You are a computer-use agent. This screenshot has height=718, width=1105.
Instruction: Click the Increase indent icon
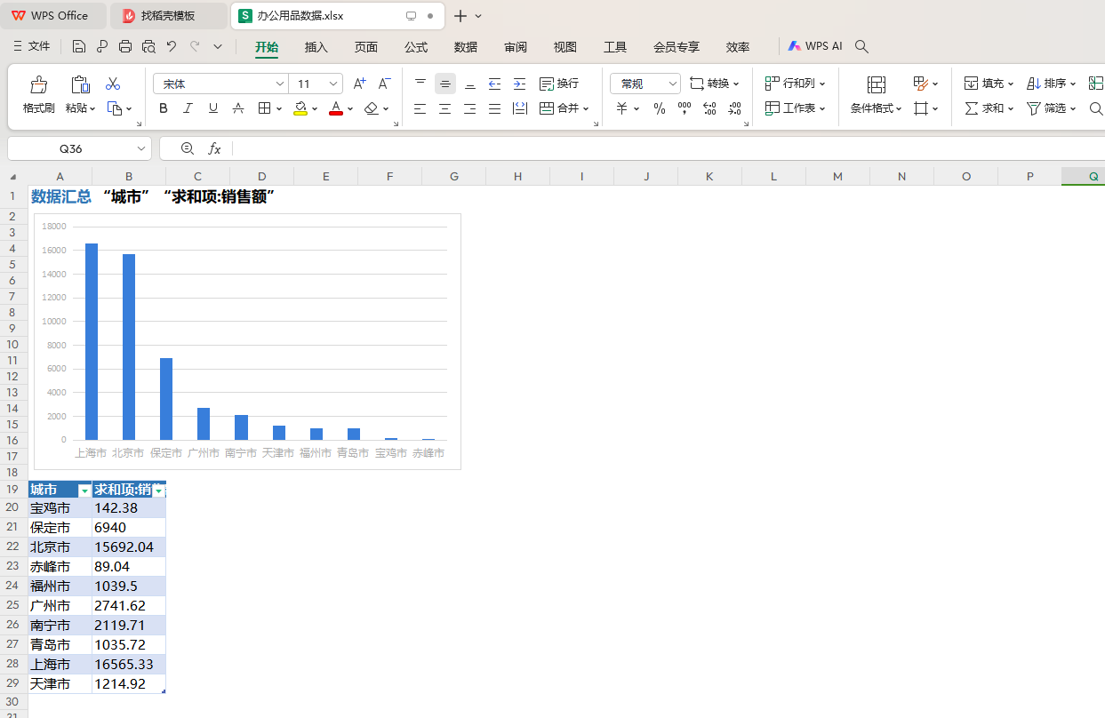tap(520, 84)
